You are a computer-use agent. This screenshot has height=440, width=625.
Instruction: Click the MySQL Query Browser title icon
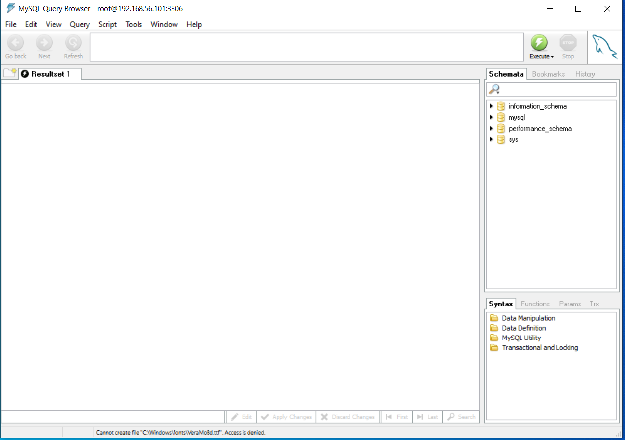point(10,8)
